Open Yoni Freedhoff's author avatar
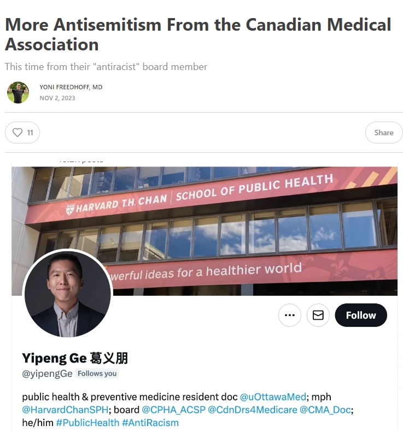 pos(18,93)
